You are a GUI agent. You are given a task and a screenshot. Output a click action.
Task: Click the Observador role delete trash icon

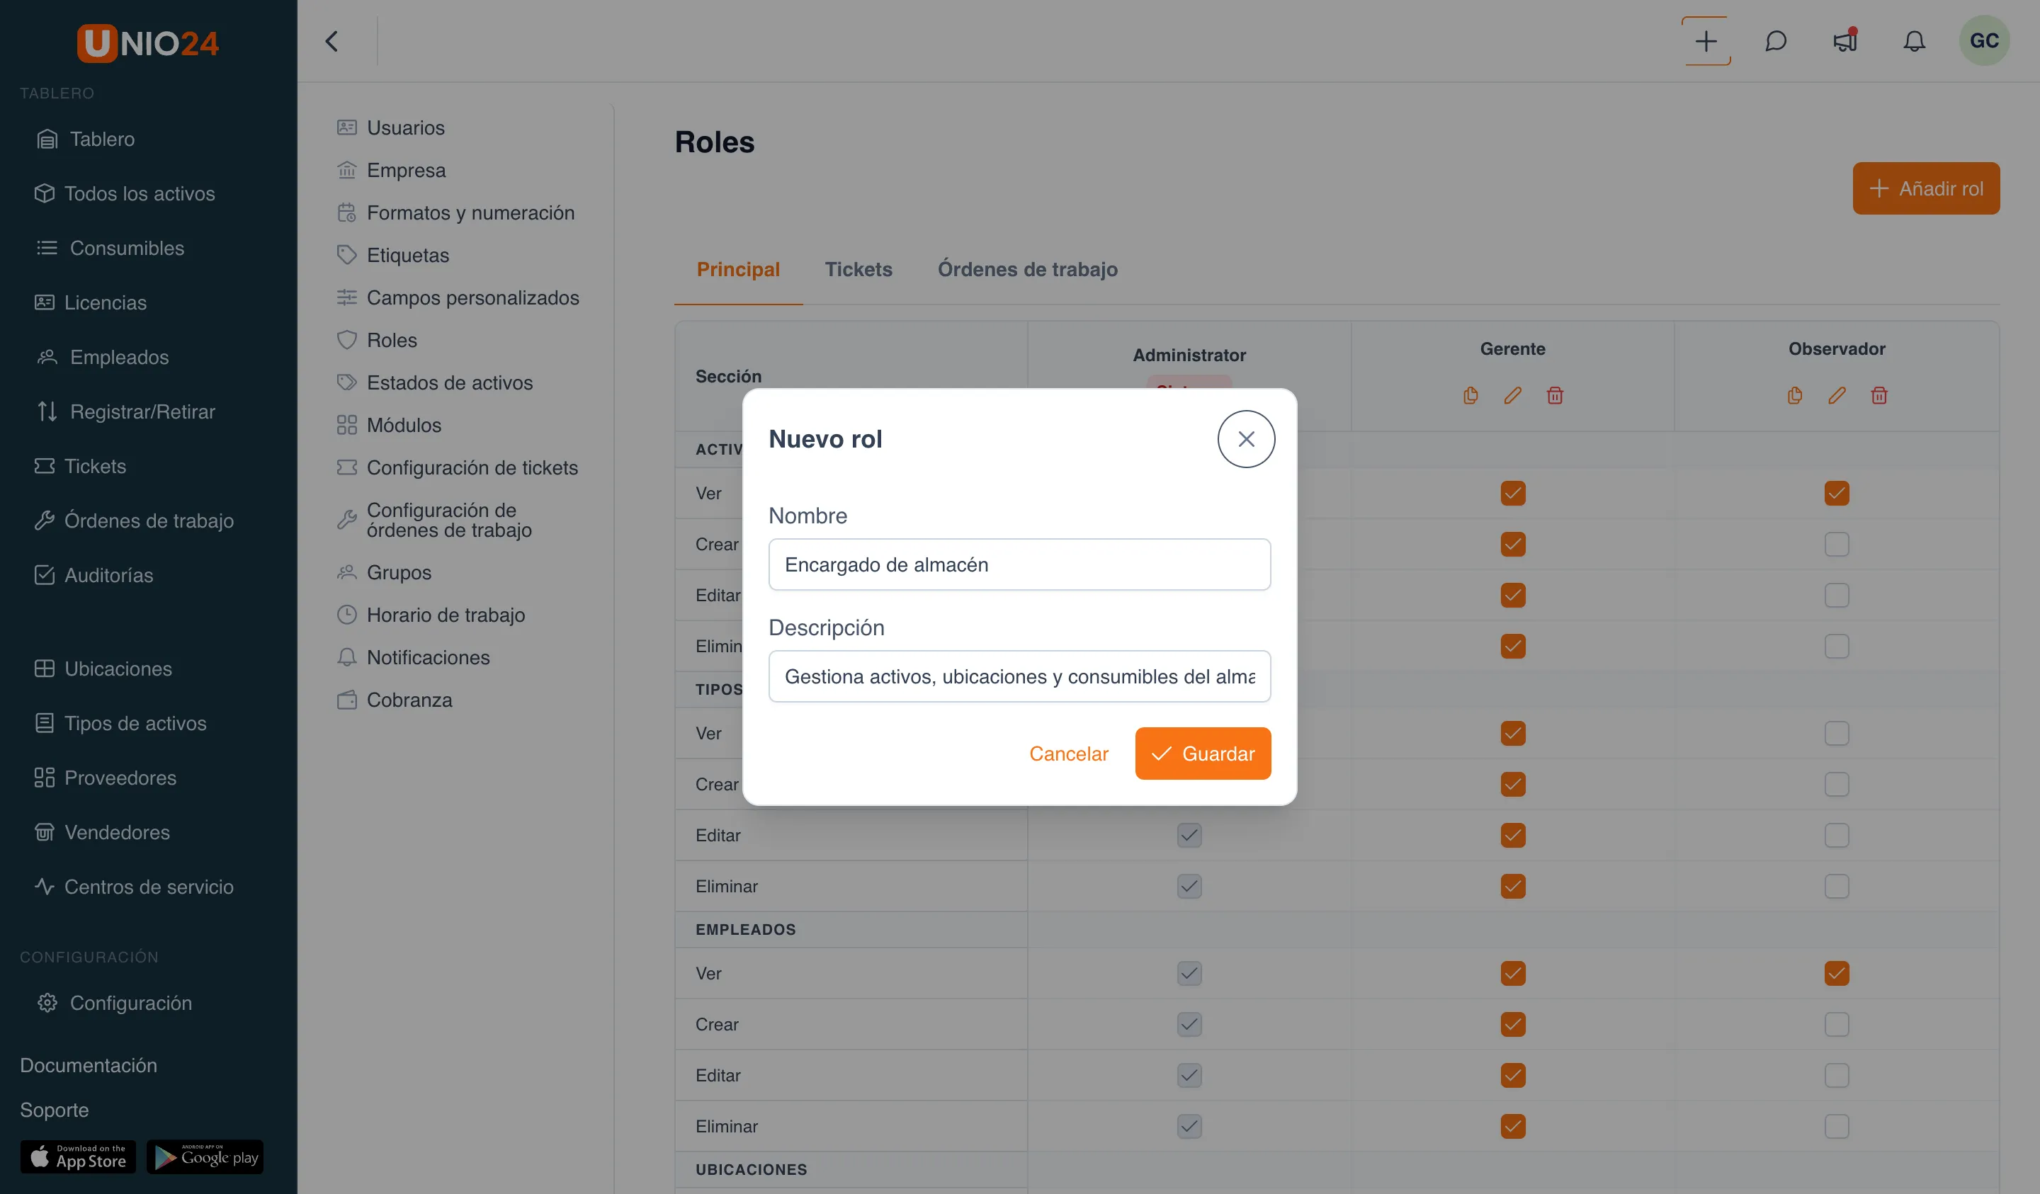coord(1879,395)
